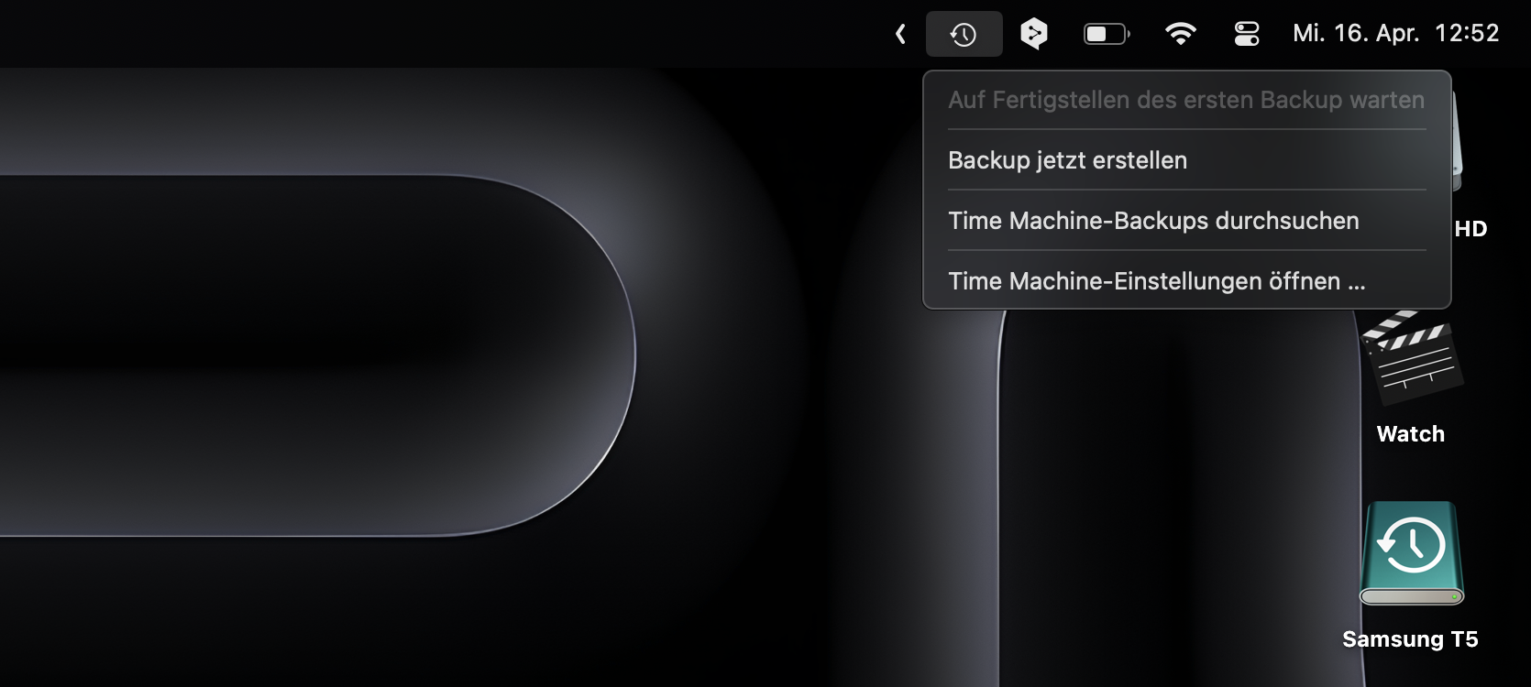Select the HD drive icon on desktop
The height and width of the screenshot is (687, 1531).
[1457, 142]
